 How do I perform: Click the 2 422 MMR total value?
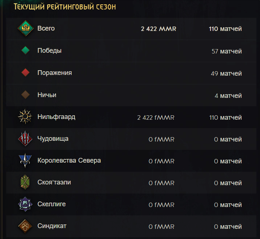(159, 29)
